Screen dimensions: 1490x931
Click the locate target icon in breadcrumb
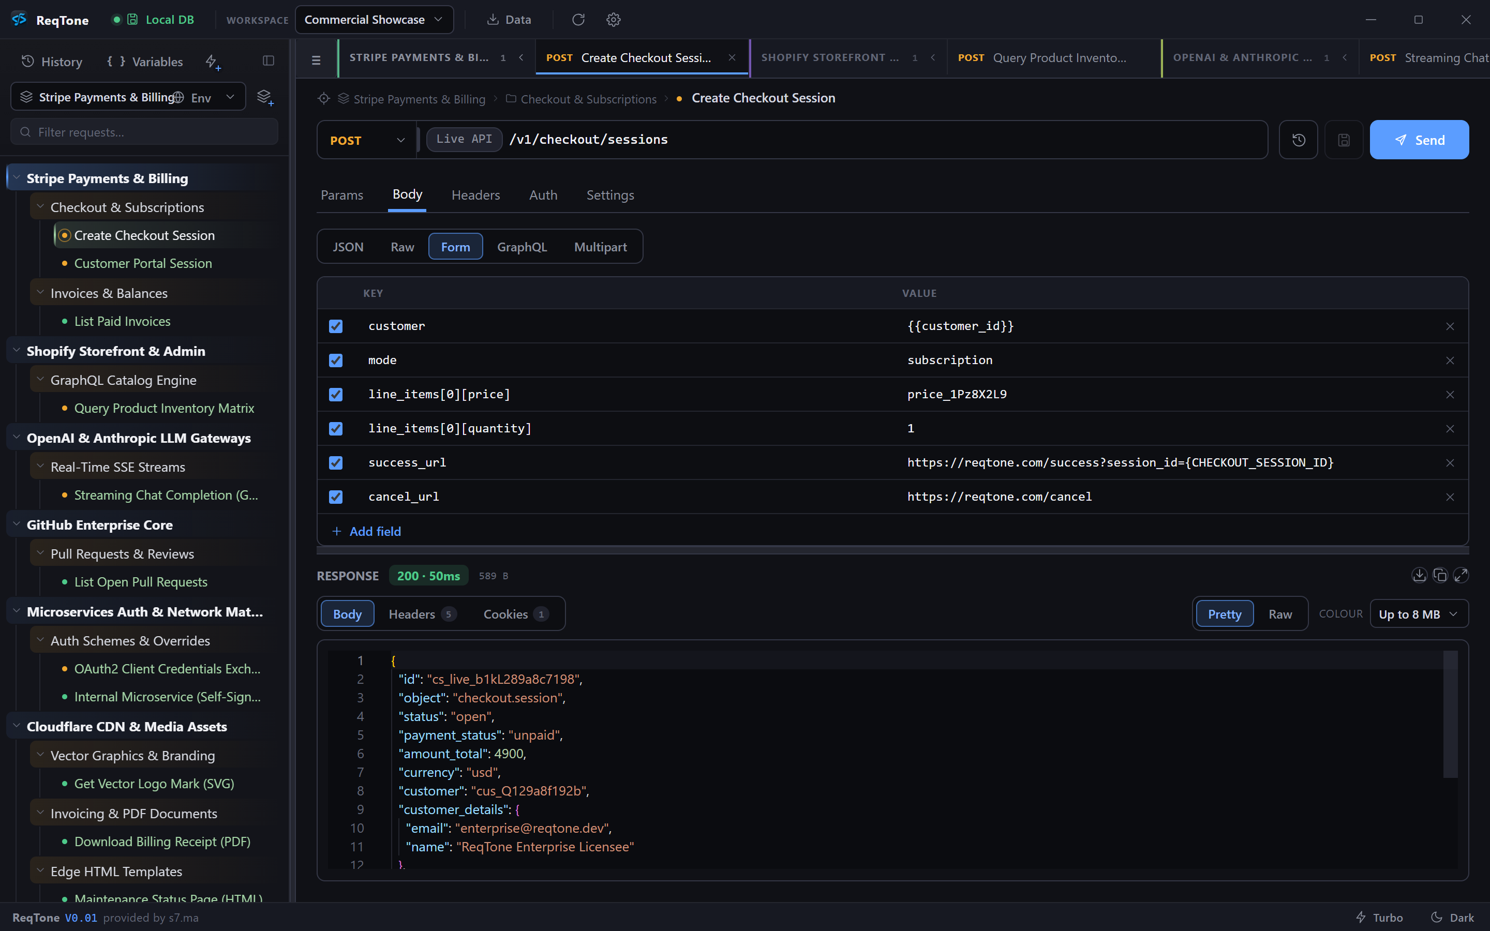pos(324,98)
